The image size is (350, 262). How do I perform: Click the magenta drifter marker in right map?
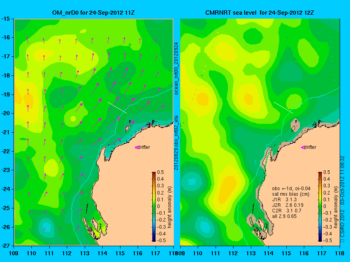(303, 147)
